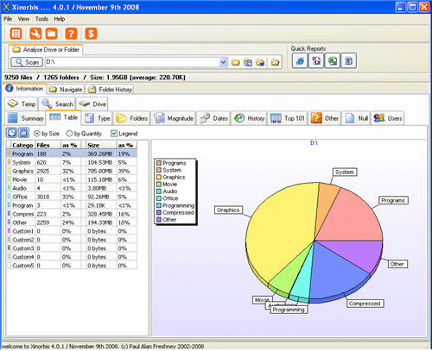Click the pink Programs legend swatch
Image resolution: width=432 pixels, height=351 pixels.
point(159,163)
